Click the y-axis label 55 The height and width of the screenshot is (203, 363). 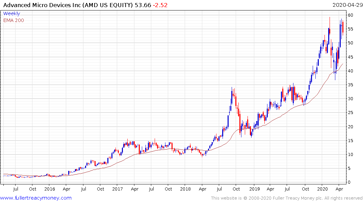[350, 29]
